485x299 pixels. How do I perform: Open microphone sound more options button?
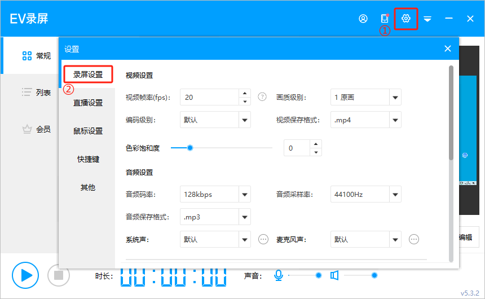(414, 239)
